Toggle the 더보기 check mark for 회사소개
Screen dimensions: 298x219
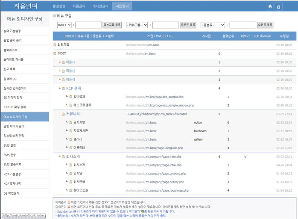click(x=245, y=157)
